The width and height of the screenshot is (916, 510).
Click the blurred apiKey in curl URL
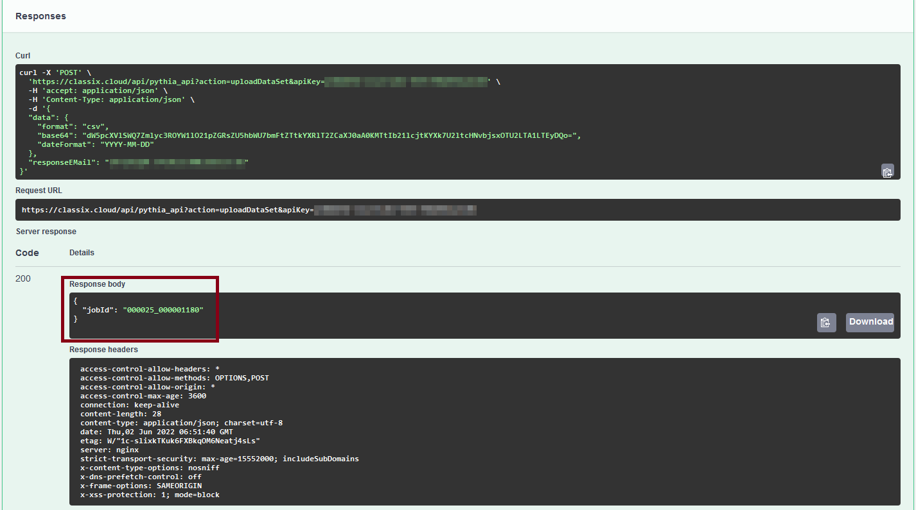click(x=406, y=81)
